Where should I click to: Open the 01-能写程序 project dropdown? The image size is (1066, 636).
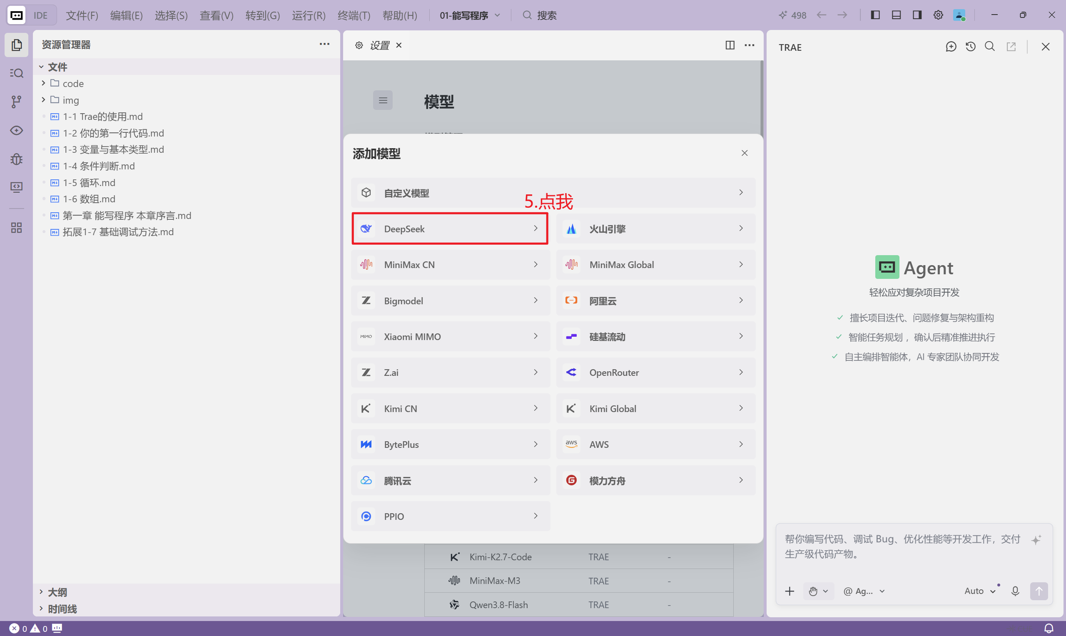(470, 15)
